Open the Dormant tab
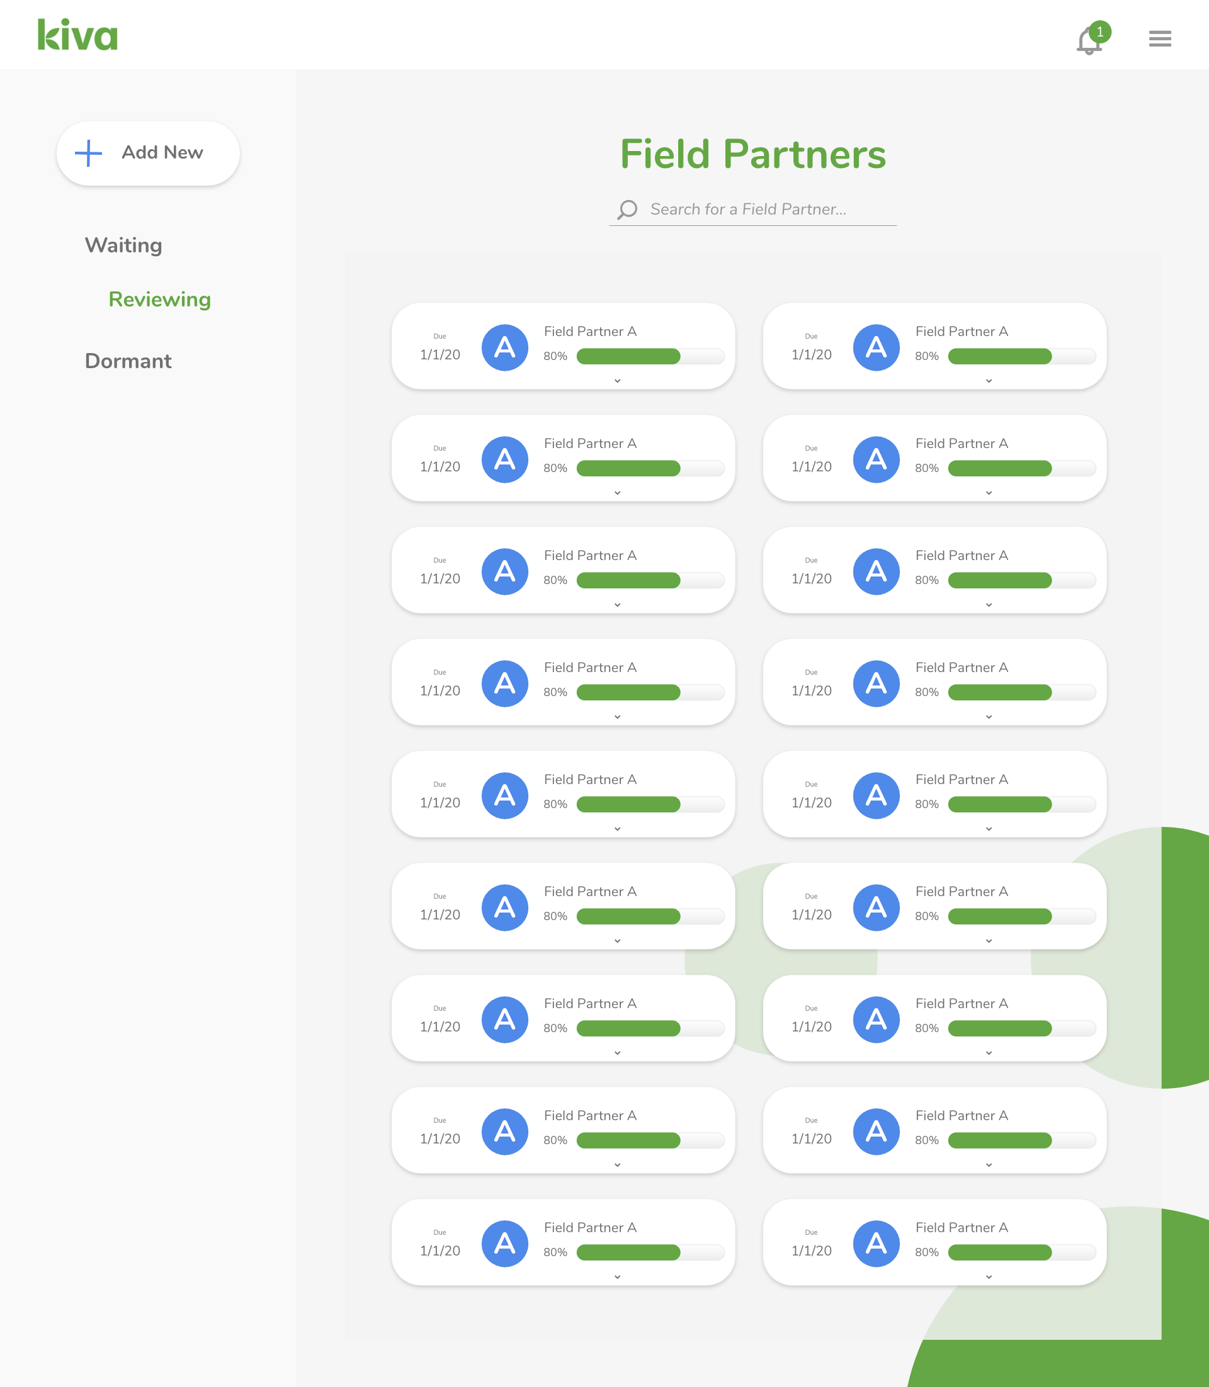The width and height of the screenshot is (1209, 1387). click(x=128, y=361)
